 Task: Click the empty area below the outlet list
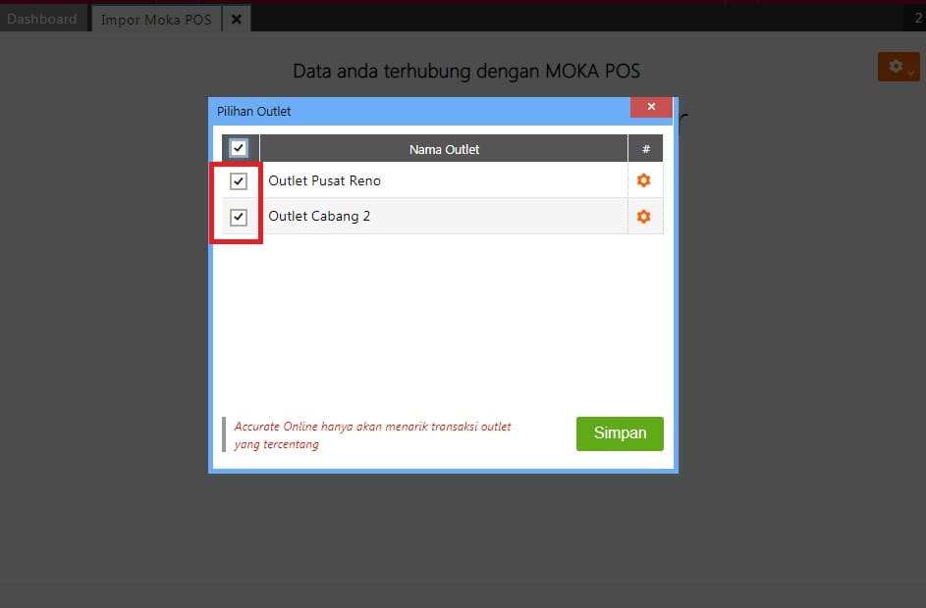tap(442, 324)
